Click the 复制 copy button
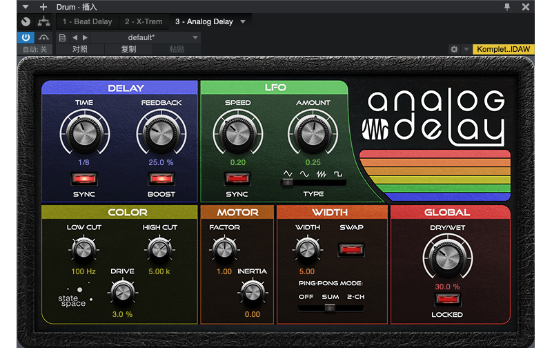The height and width of the screenshot is (348, 552). 128,49
